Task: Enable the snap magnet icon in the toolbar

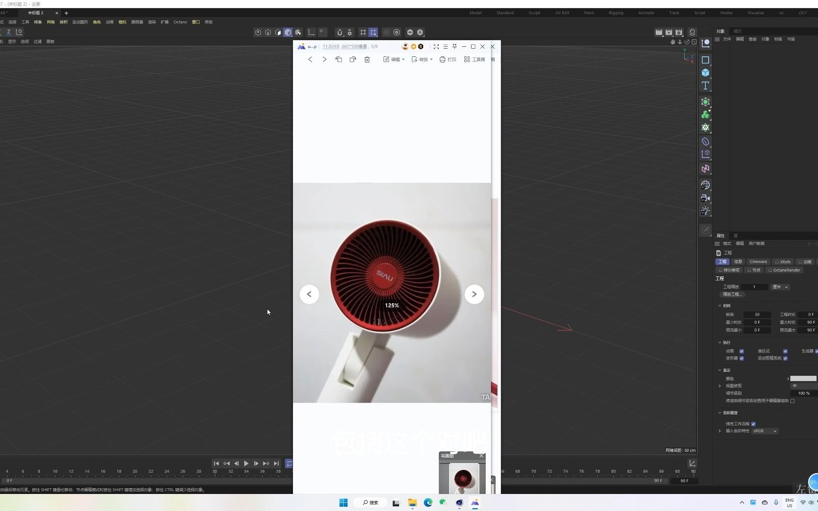Action: (x=339, y=32)
